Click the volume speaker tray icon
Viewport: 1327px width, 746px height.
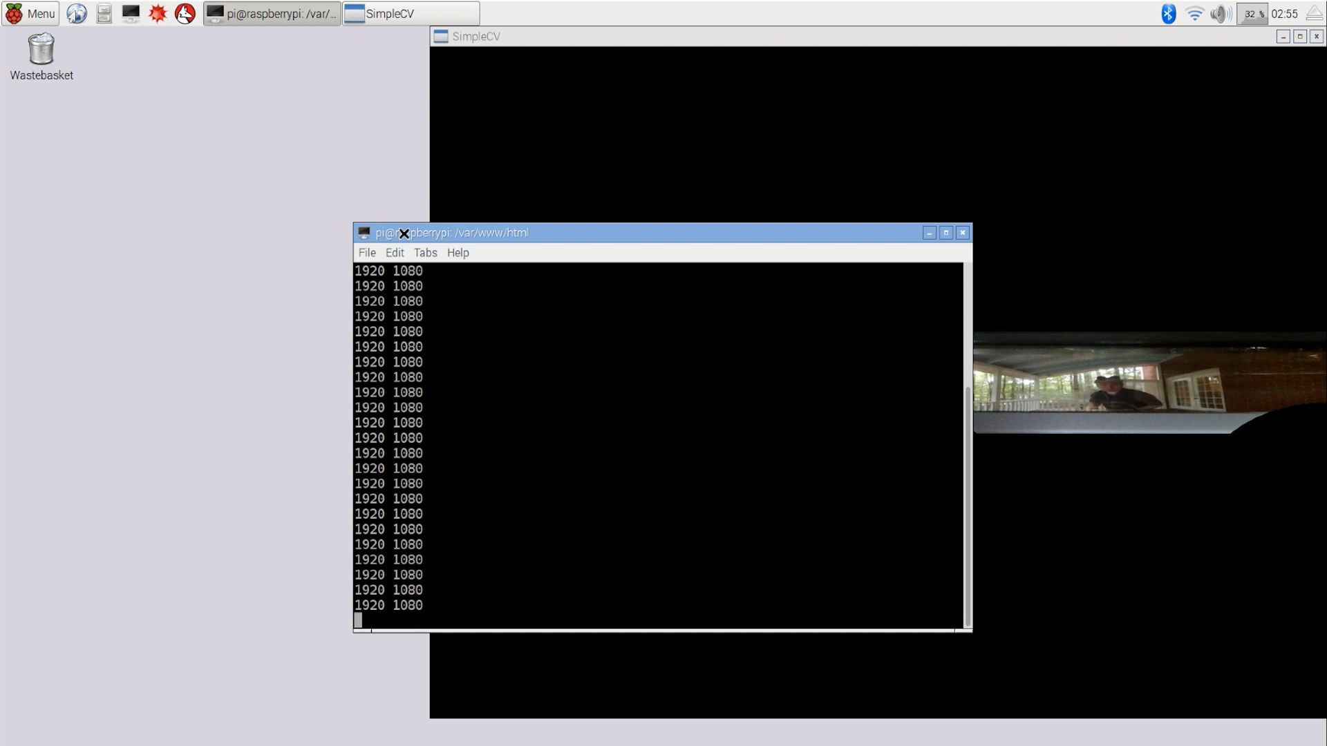pos(1220,13)
